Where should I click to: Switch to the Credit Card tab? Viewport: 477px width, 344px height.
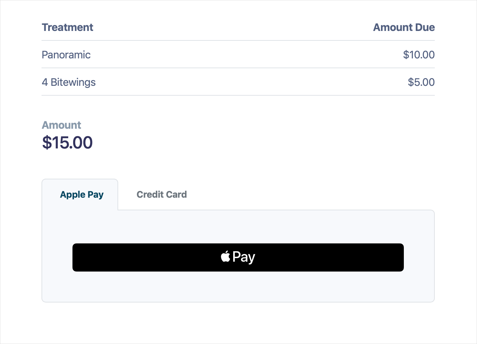click(161, 195)
